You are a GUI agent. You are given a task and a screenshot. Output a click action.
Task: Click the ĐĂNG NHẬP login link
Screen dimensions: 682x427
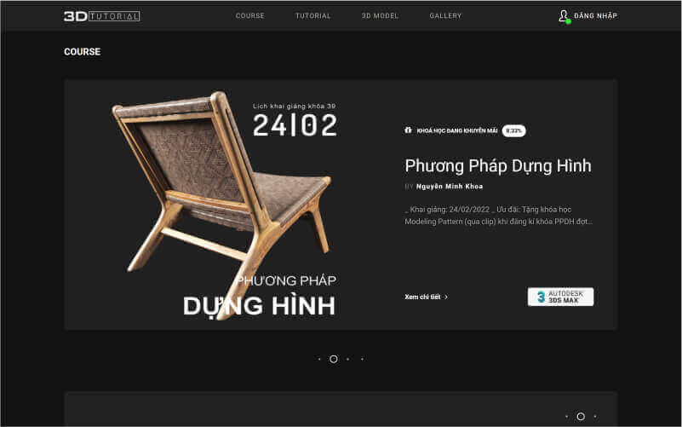(x=595, y=15)
